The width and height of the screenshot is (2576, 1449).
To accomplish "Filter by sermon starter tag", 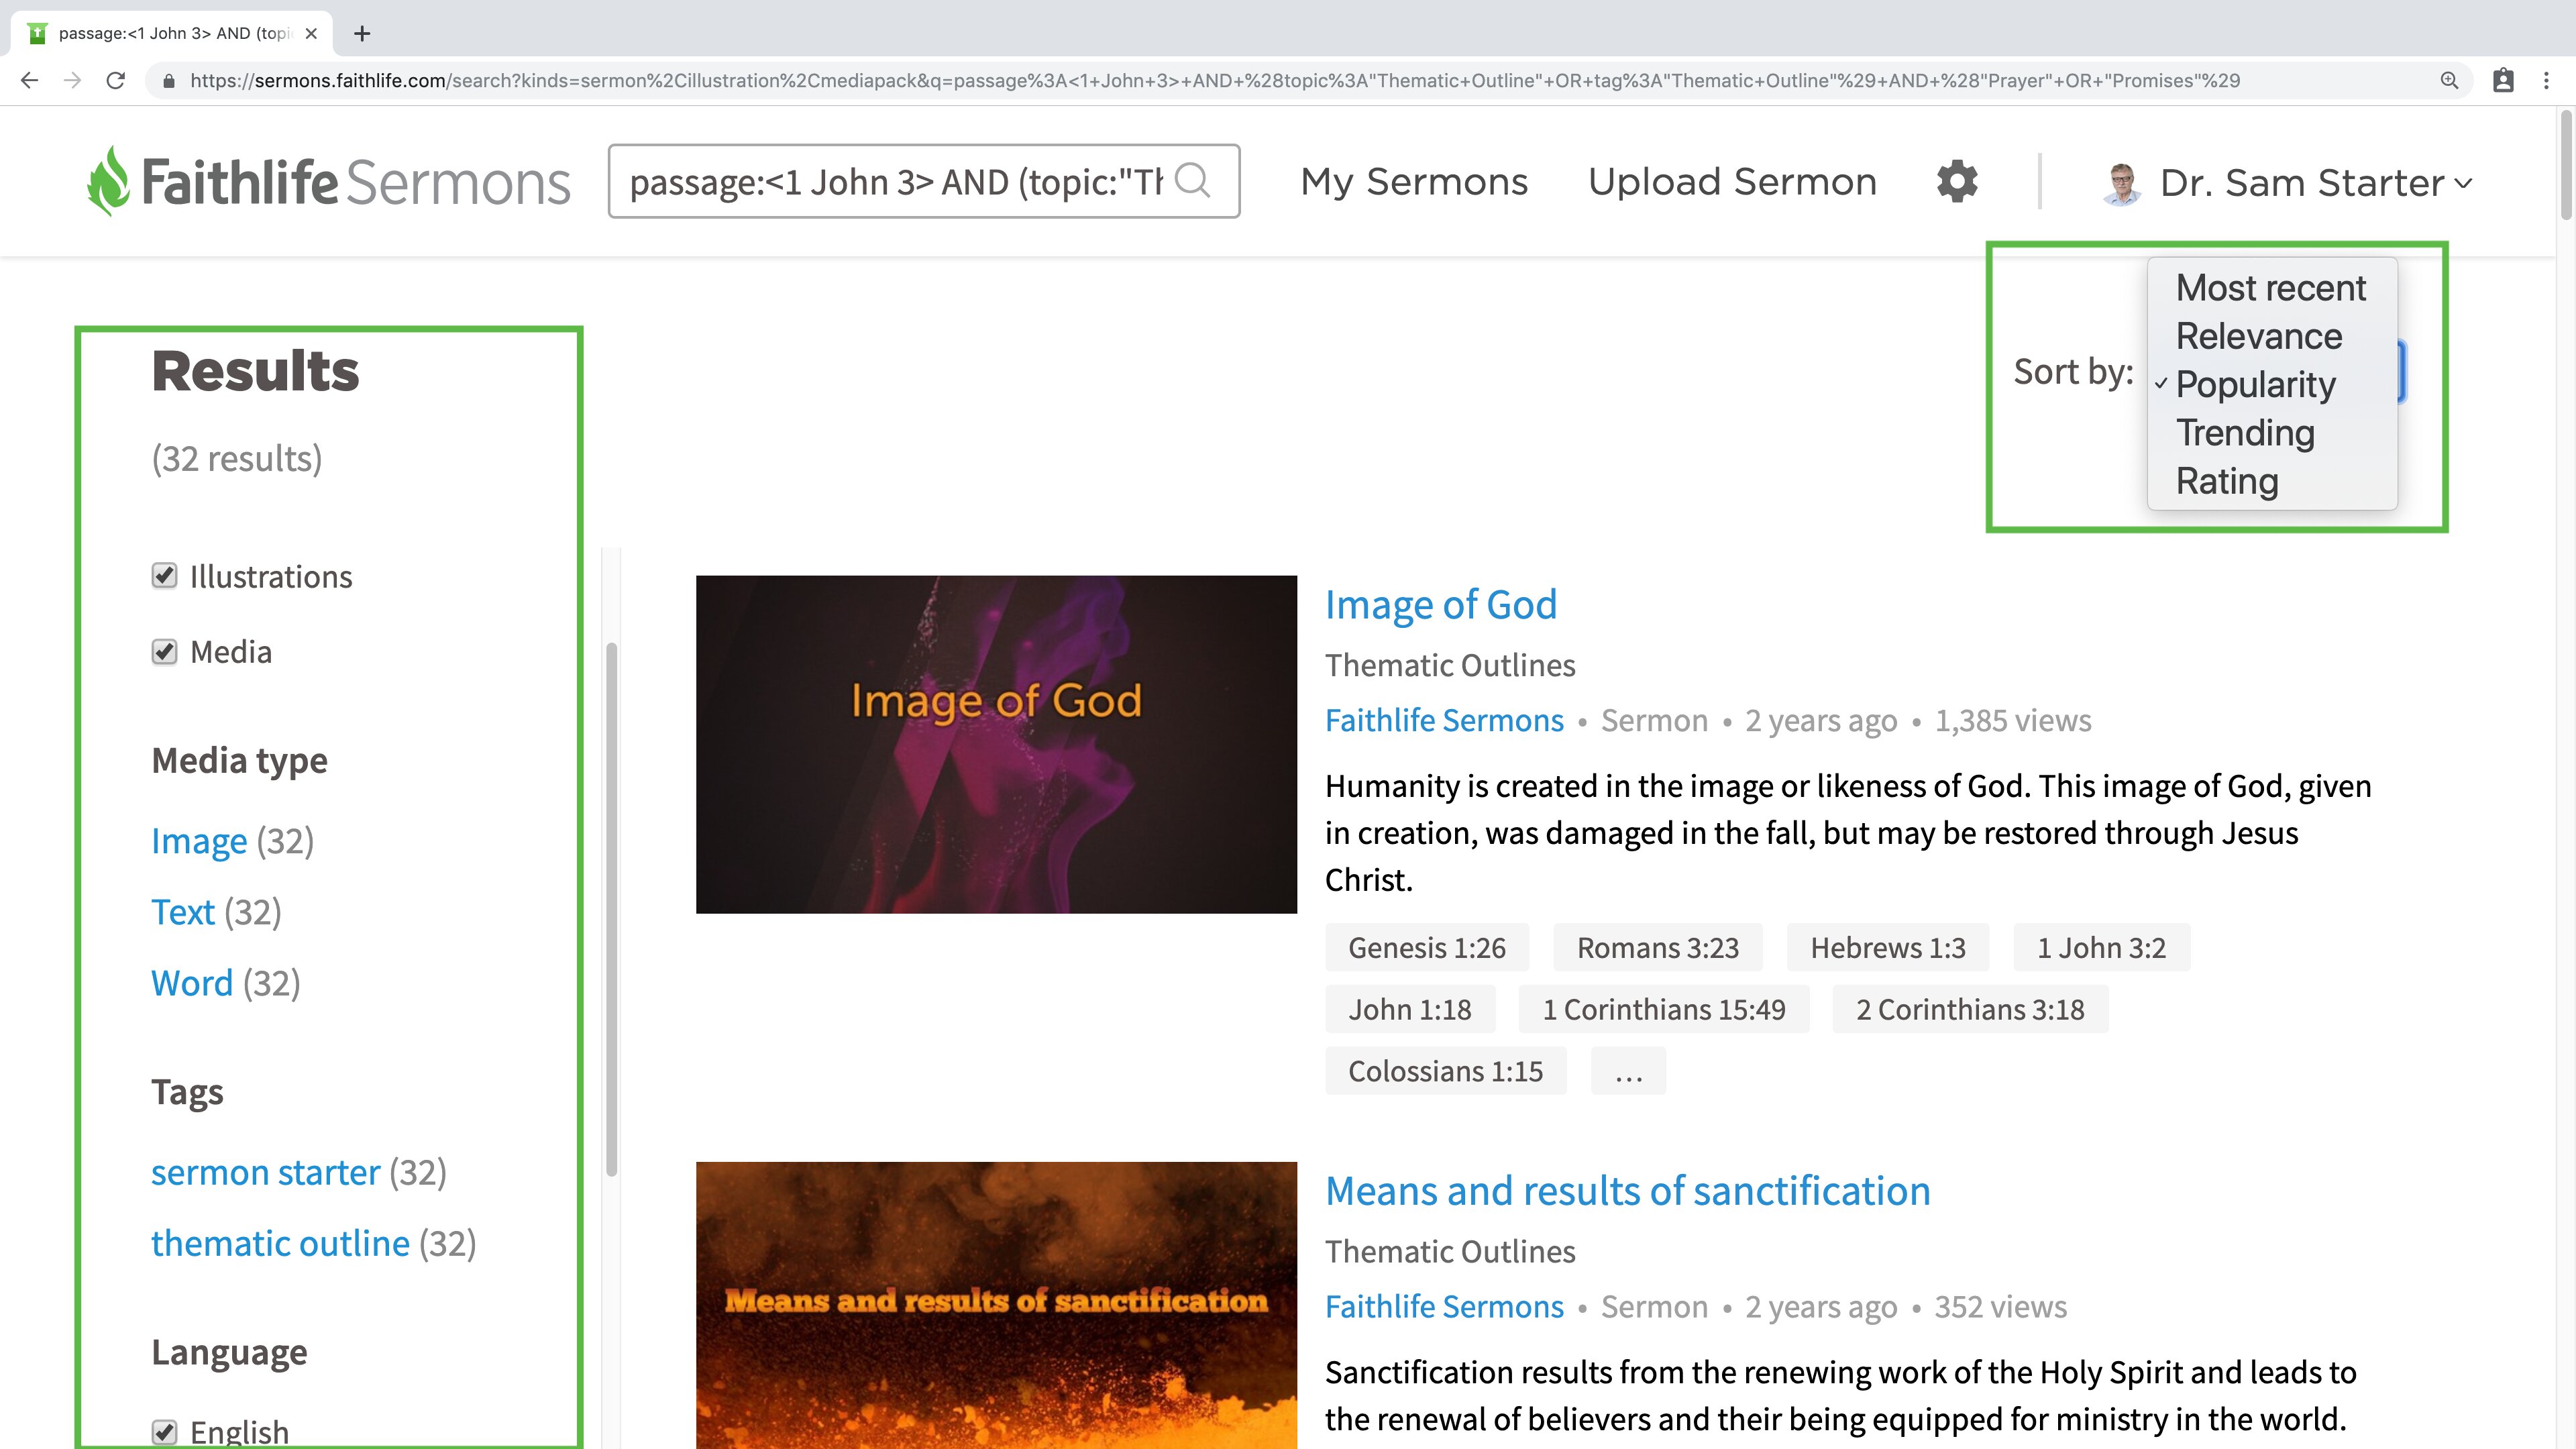I will (265, 1172).
